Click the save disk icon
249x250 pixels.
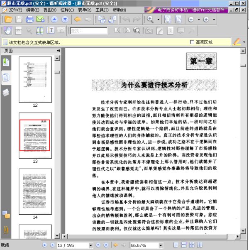point(19,20)
